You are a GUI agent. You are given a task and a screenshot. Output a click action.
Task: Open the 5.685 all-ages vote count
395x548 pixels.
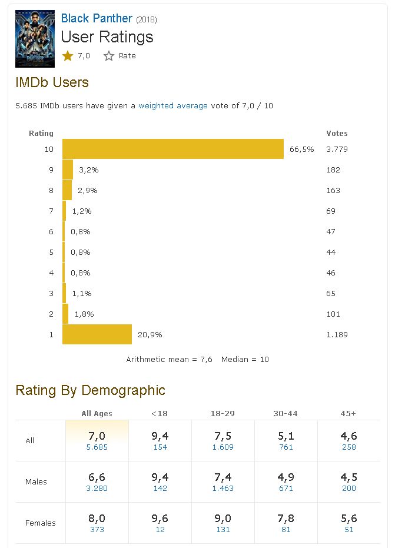pyautogui.click(x=97, y=447)
